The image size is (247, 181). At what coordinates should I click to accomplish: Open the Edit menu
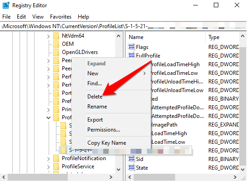pos(21,17)
